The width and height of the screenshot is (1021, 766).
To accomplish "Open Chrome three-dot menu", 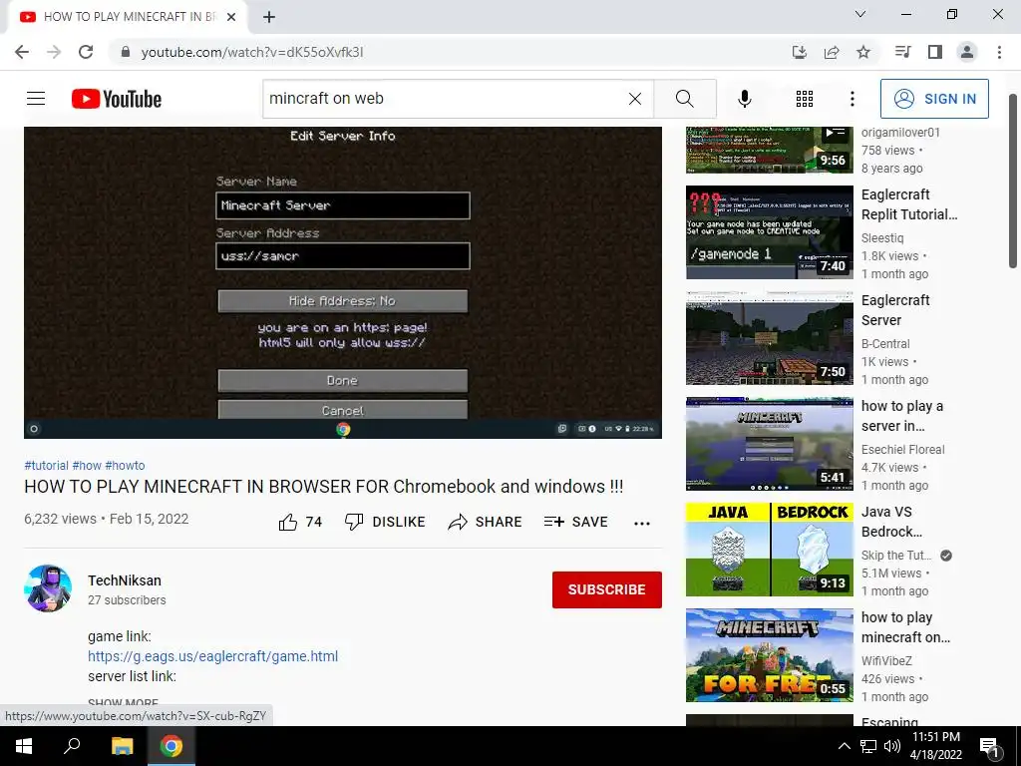I will (999, 52).
